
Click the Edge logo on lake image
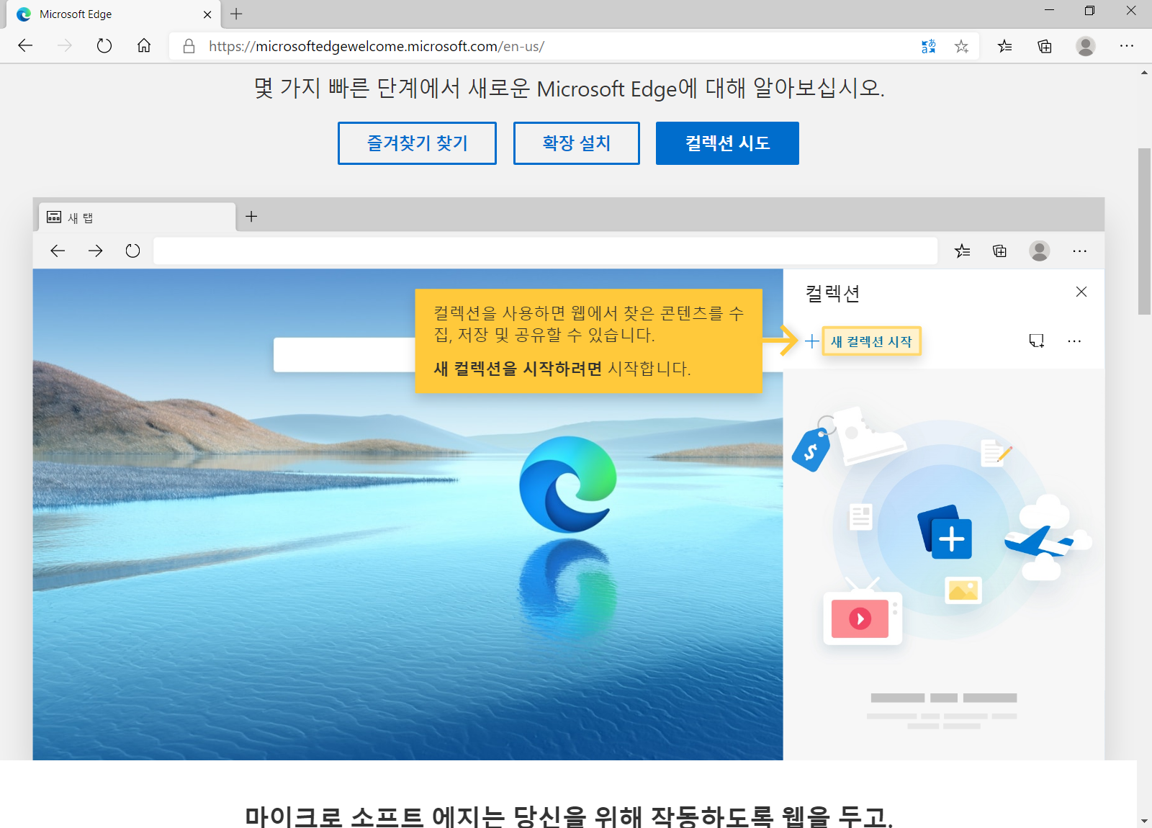coord(568,484)
